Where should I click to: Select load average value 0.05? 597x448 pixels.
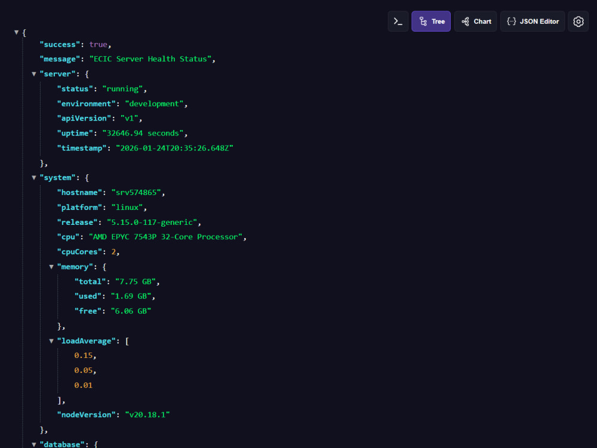pos(84,370)
